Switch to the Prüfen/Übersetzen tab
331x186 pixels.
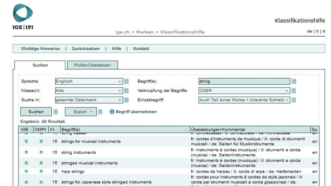pos(92,65)
